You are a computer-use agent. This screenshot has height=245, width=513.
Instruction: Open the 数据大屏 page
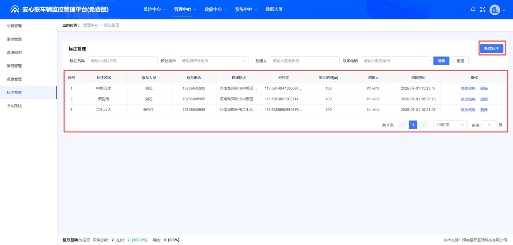[x=274, y=10]
